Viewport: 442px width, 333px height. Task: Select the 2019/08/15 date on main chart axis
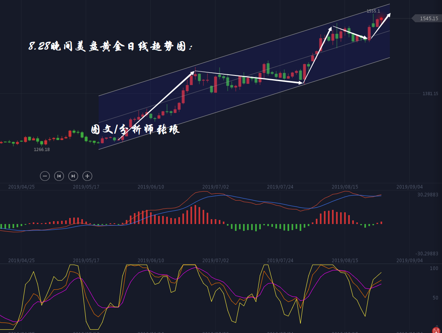(x=345, y=187)
